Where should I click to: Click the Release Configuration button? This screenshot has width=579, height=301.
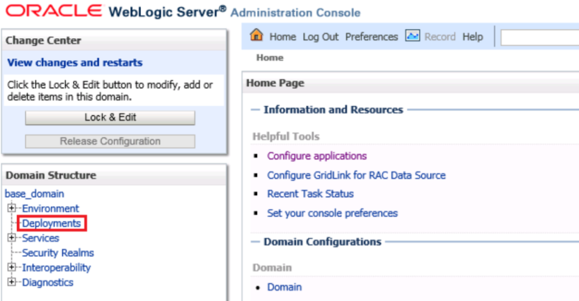tap(110, 141)
